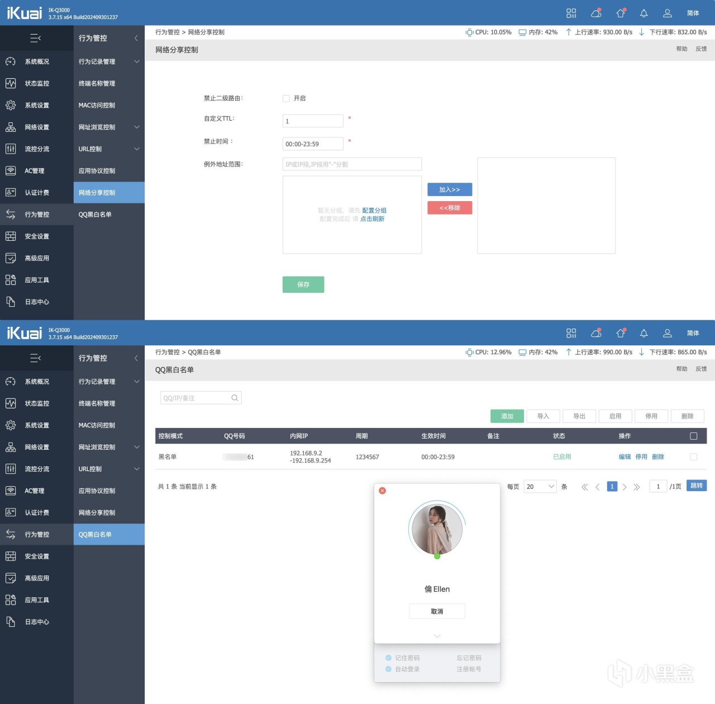The width and height of the screenshot is (715, 704).
Task: Select the highlighted 网络分享控制 menu item
Action: [x=109, y=193]
